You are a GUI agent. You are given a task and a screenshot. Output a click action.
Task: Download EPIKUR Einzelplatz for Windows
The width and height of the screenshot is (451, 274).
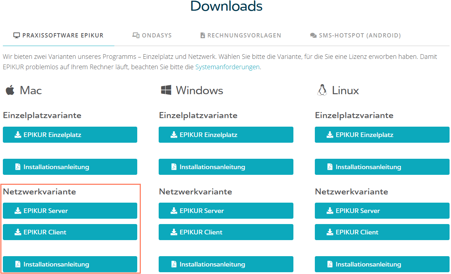click(226, 135)
